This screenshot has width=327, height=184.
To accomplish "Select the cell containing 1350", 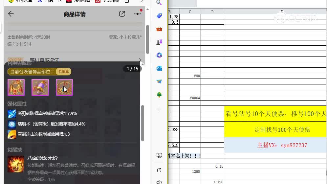I will (190, 172).
